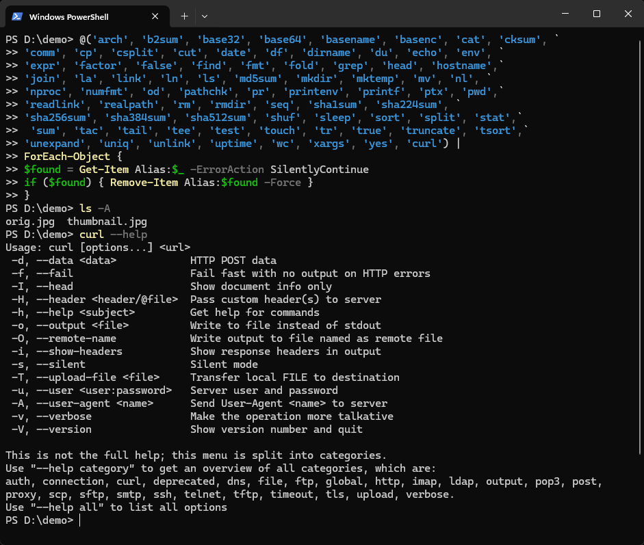Click the '--user-agent <name>' option
Image resolution: width=644 pixels, height=545 pixels.
click(95, 404)
